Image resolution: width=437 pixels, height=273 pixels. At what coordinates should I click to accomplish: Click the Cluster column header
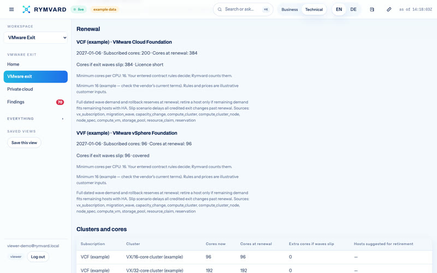point(133,244)
